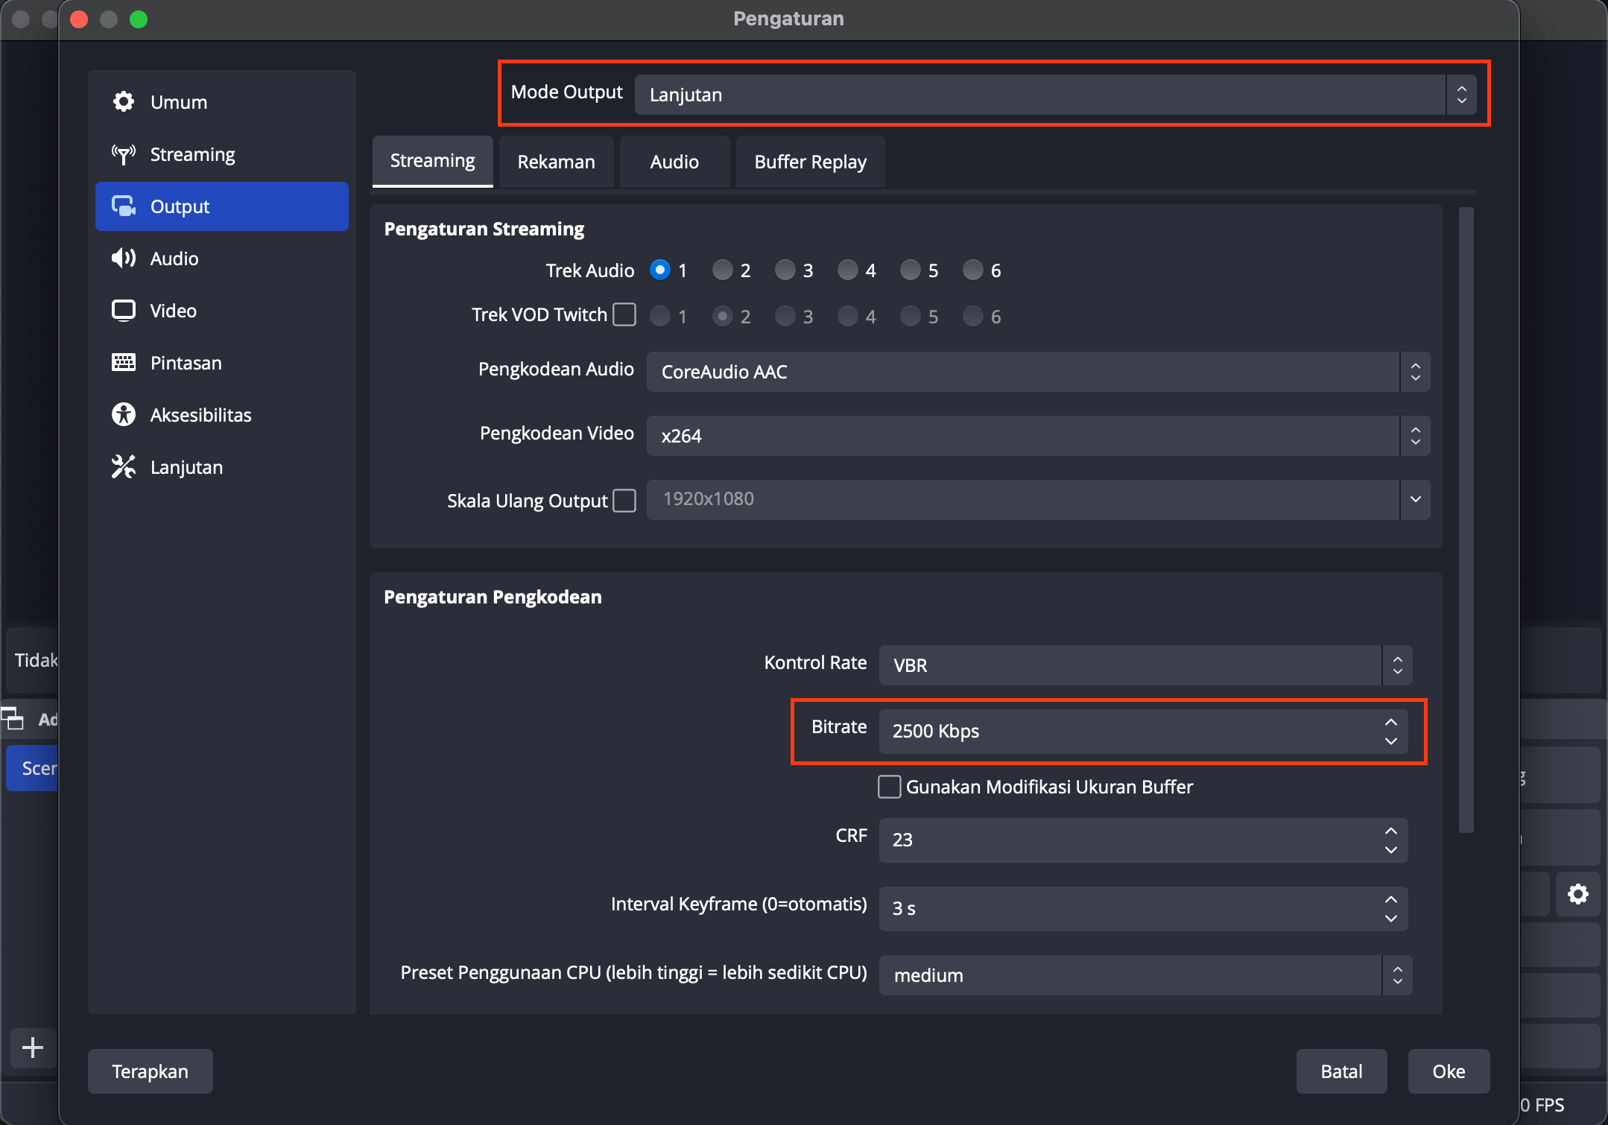Enable Trek VOD Twitch checkbox

pos(624,314)
